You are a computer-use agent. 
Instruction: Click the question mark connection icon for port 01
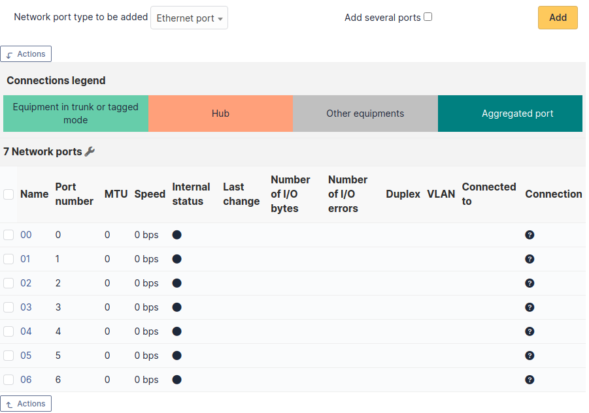530,259
